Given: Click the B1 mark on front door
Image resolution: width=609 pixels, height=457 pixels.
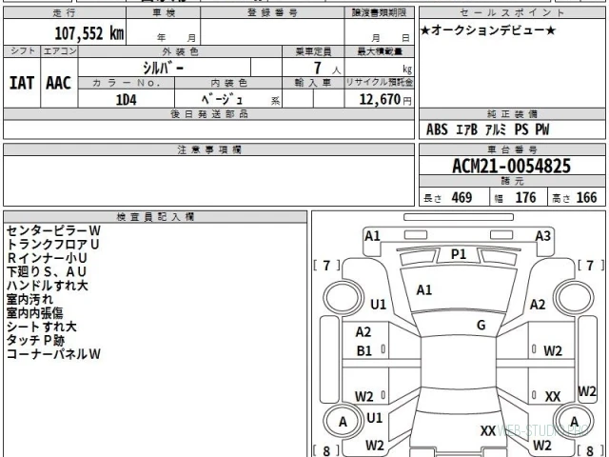Looking at the screenshot, I should (363, 351).
